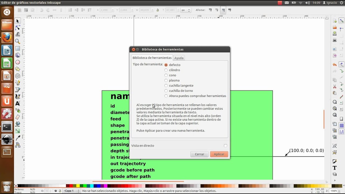Select the Tweak tool
The image size is (345, 194).
click(x=18, y=34)
